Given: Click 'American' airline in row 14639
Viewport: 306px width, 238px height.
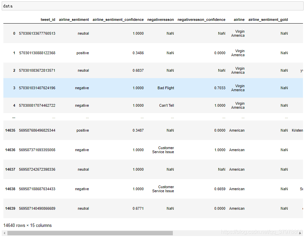Looking at the screenshot, I should pyautogui.click(x=237, y=208).
